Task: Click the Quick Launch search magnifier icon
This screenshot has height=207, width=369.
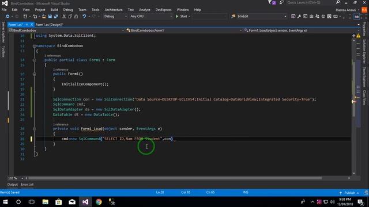Action: [338, 2]
